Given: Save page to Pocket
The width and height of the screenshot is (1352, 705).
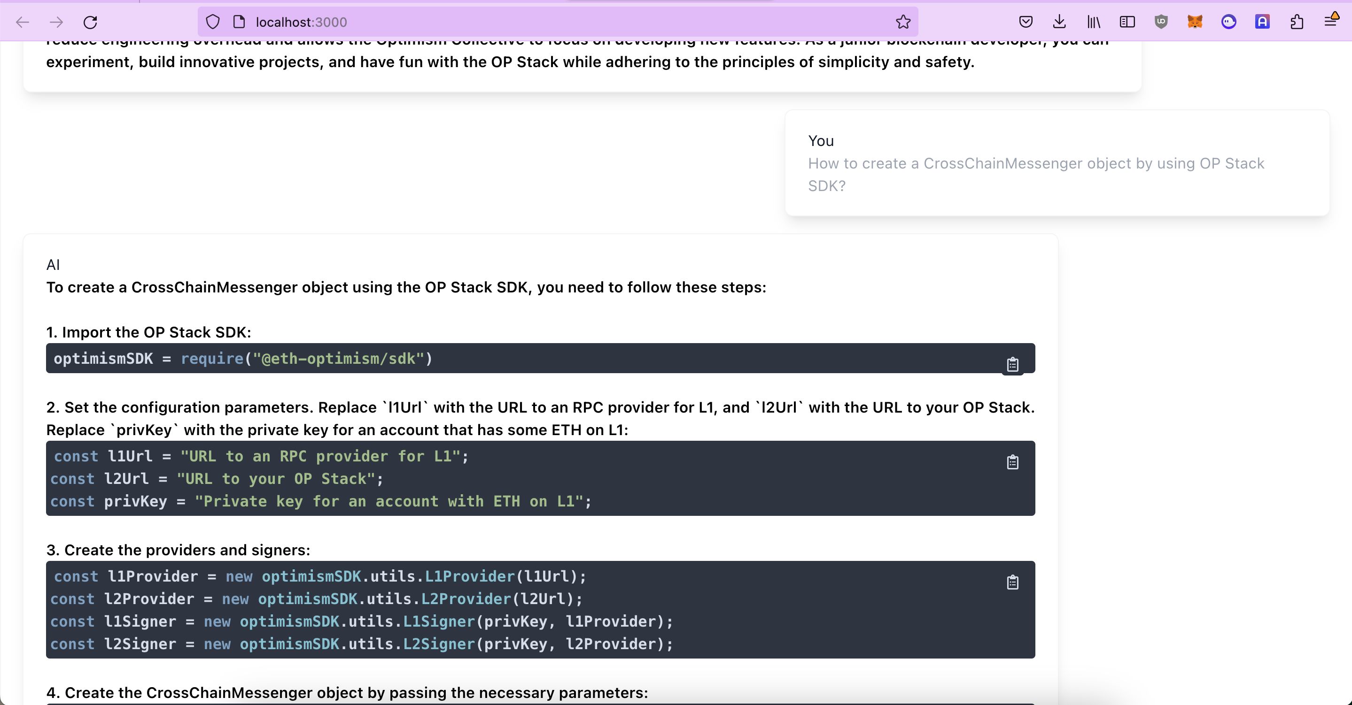Looking at the screenshot, I should pyautogui.click(x=1026, y=22).
